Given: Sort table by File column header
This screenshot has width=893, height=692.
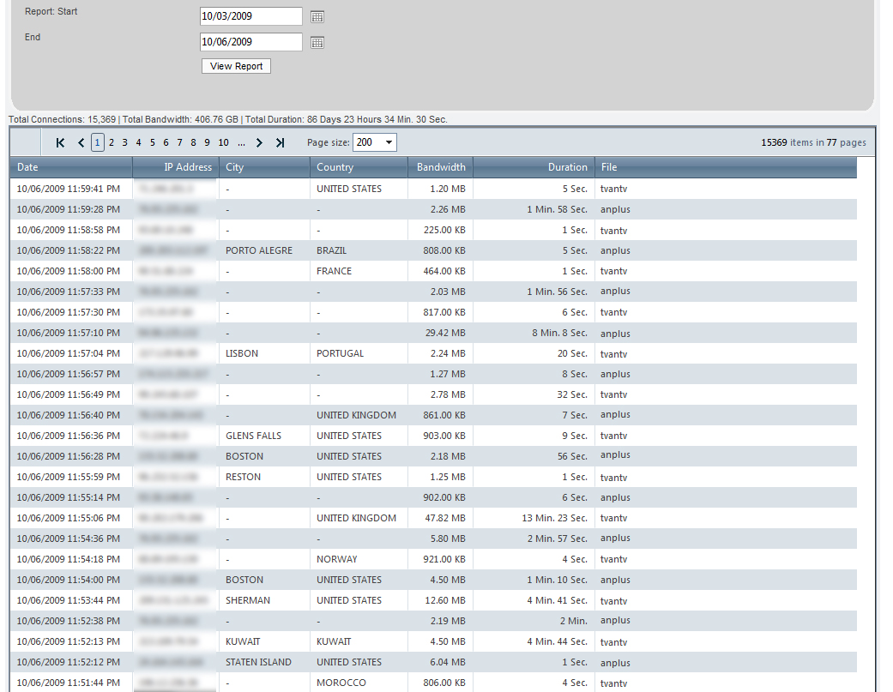Looking at the screenshot, I should pos(609,167).
